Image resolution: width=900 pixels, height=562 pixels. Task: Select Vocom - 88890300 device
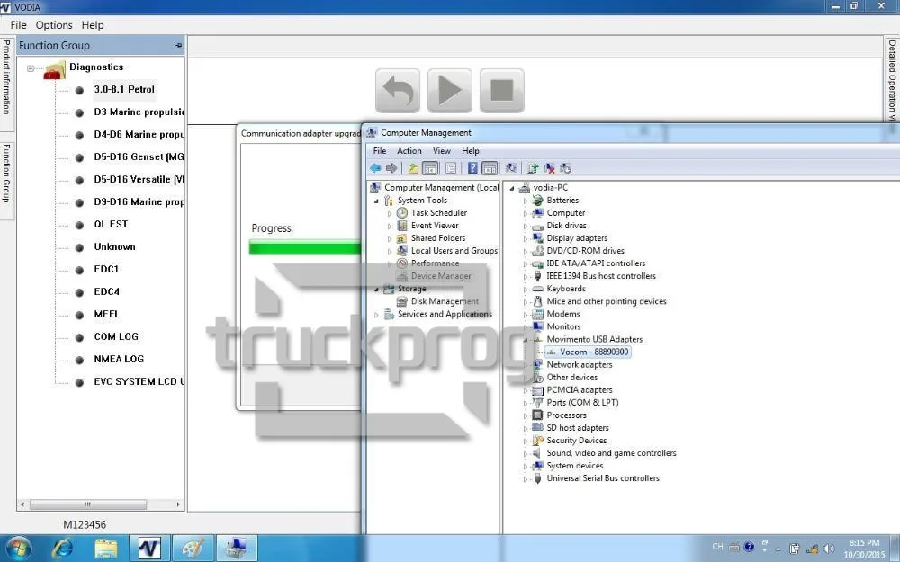pyautogui.click(x=593, y=352)
